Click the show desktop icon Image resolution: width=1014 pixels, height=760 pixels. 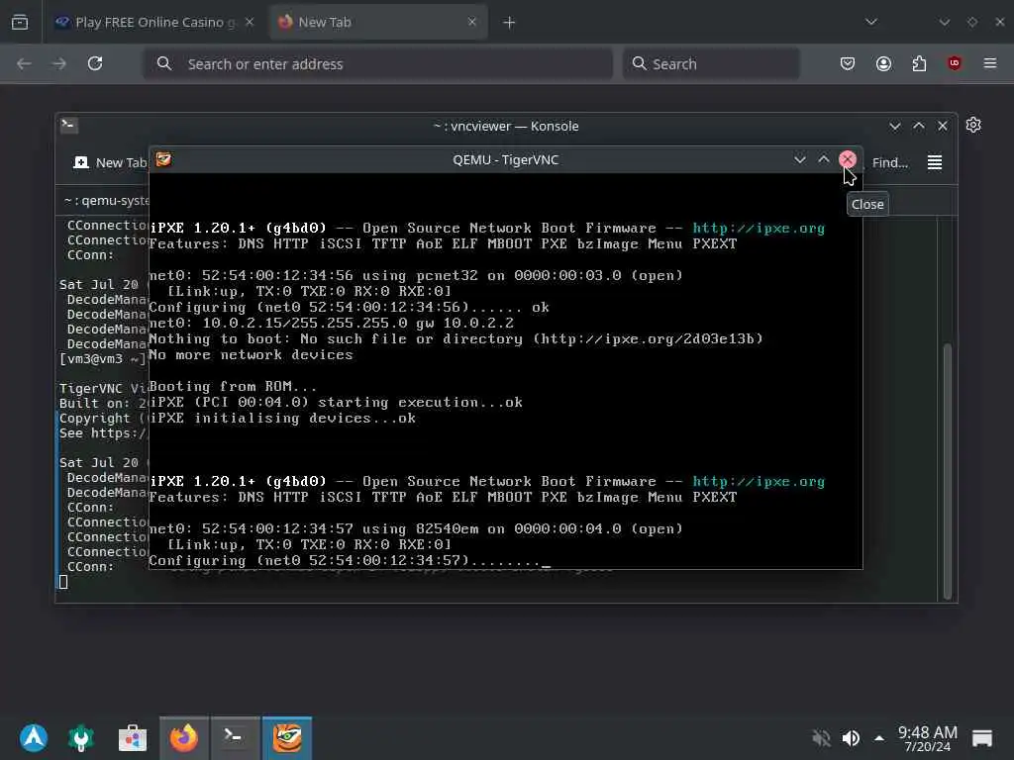[x=981, y=738]
